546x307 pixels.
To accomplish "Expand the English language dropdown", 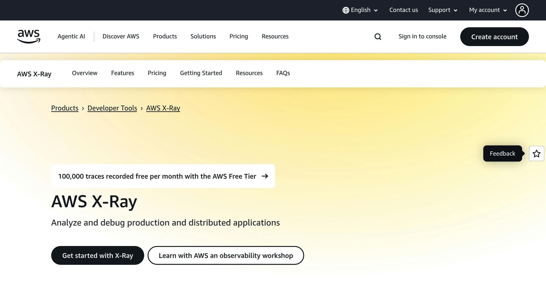I will point(360,10).
